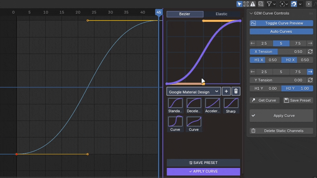Click left arrow in Y tension preset row

tap(253, 72)
